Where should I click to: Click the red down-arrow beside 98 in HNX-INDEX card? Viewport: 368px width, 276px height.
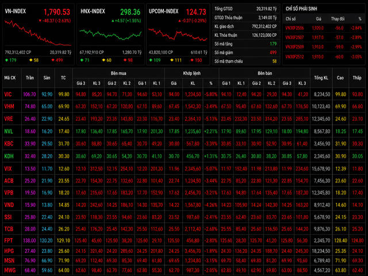pos(125,60)
